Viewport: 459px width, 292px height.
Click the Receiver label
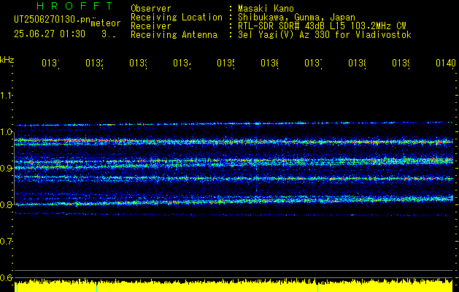point(151,26)
